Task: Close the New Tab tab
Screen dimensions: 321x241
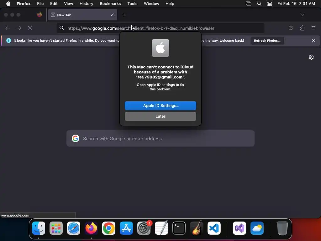Action: click(112, 15)
